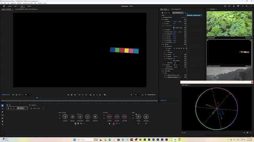Click the Play button in Program monitor

pos(83,95)
